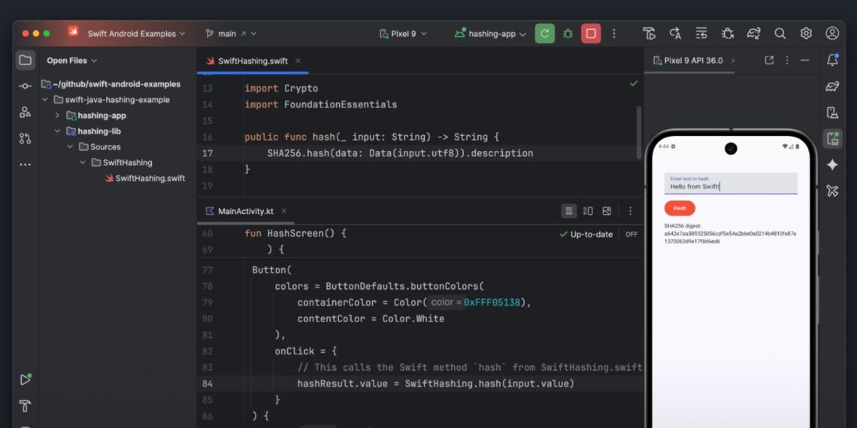Screen dimensions: 857x428
Task: Start debugging with the bug icon
Action: 568,34
